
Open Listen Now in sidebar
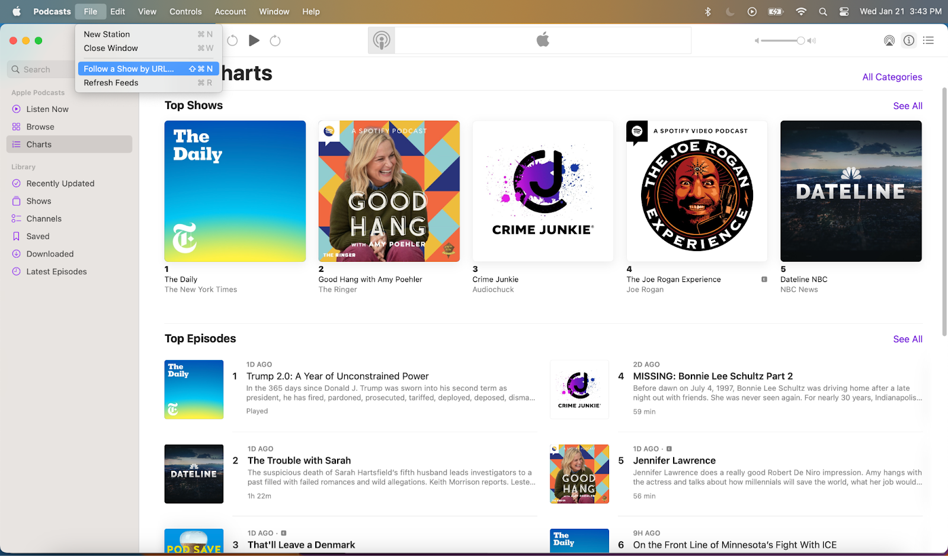tap(69, 109)
